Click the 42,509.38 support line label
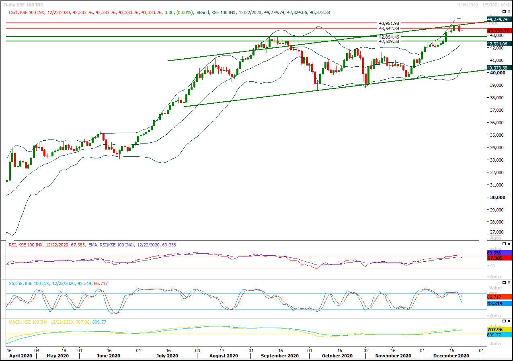Viewport: 513px width, 361px height. coord(389,41)
